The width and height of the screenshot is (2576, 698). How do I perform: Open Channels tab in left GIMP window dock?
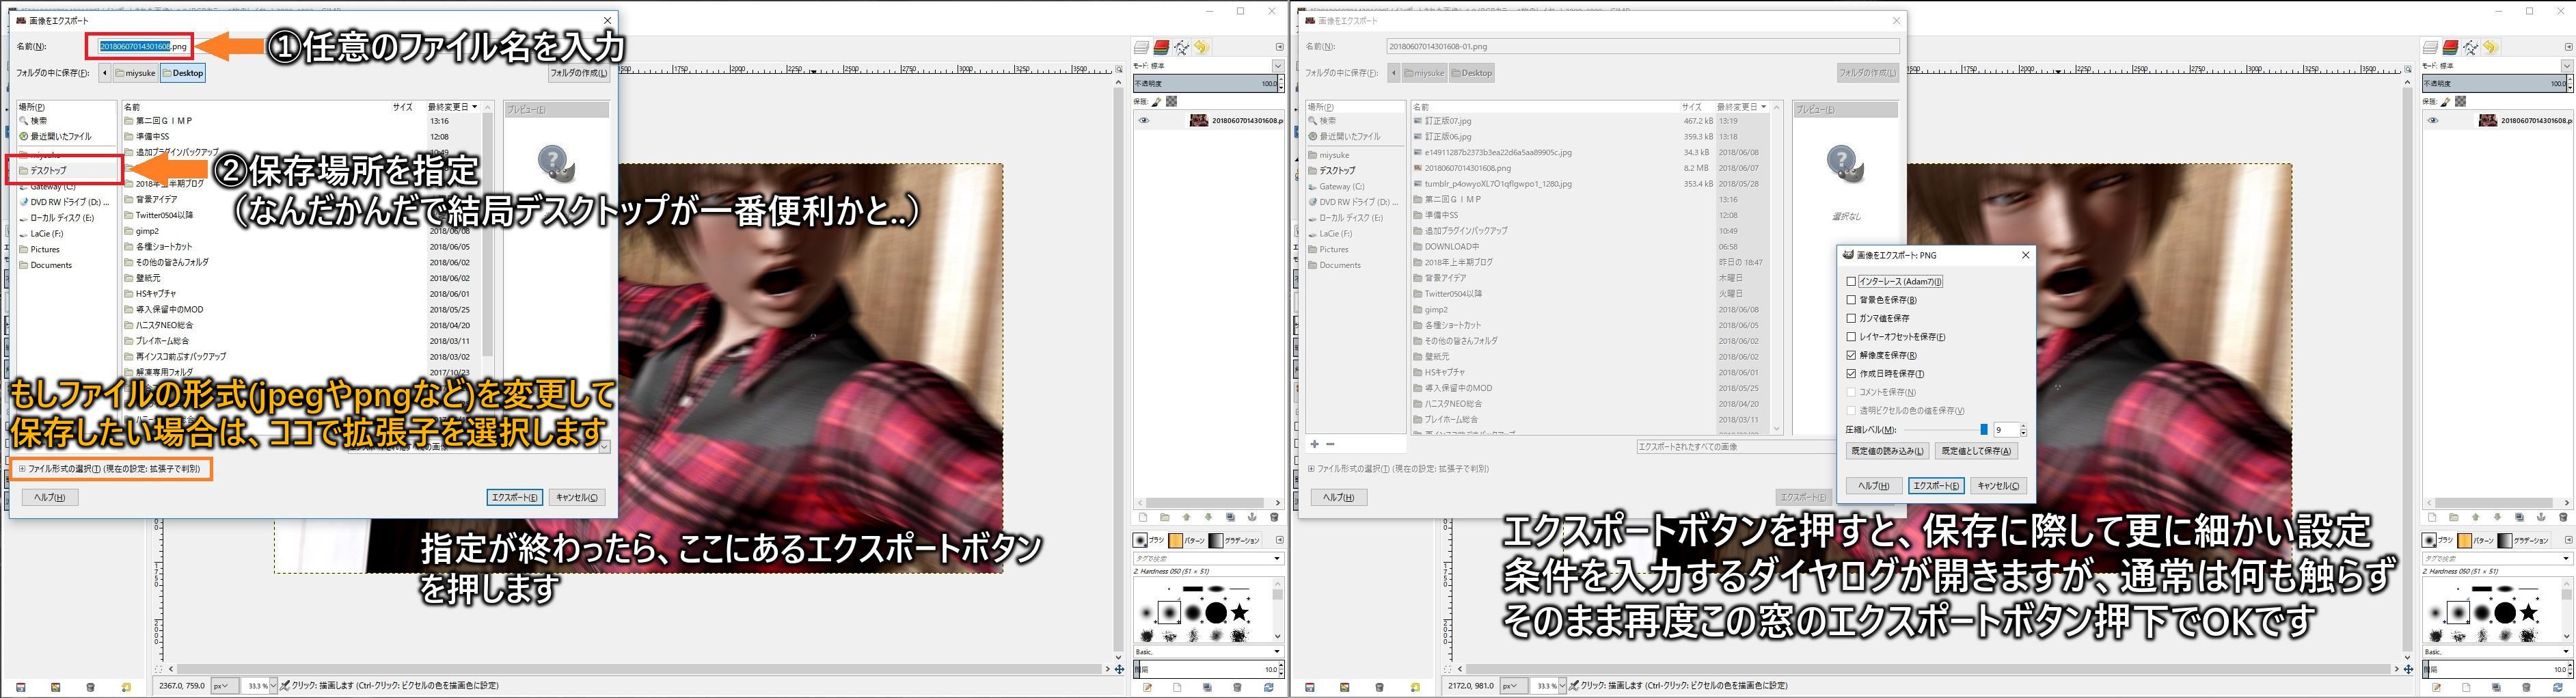tap(1161, 47)
